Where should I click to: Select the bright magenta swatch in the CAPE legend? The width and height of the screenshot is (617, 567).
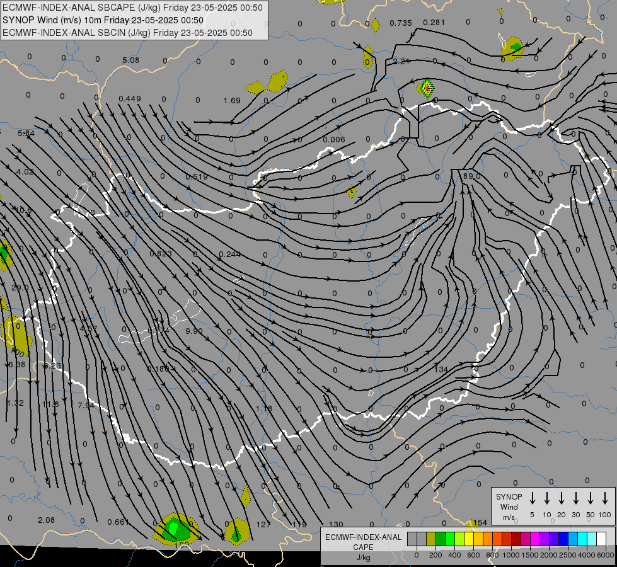pos(535,539)
